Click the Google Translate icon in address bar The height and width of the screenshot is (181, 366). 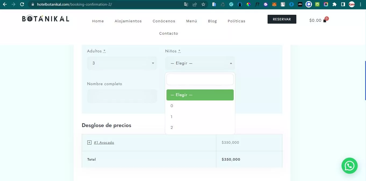coord(186,4)
